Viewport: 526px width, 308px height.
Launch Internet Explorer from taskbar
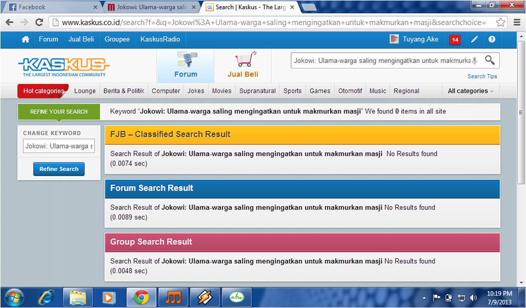46,298
